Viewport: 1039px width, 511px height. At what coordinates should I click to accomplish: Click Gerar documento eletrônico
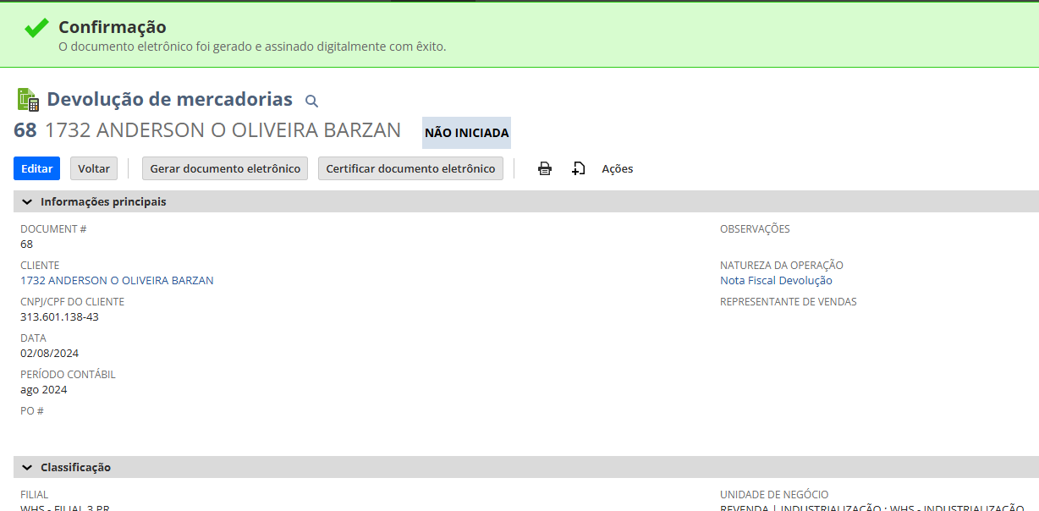tap(225, 168)
